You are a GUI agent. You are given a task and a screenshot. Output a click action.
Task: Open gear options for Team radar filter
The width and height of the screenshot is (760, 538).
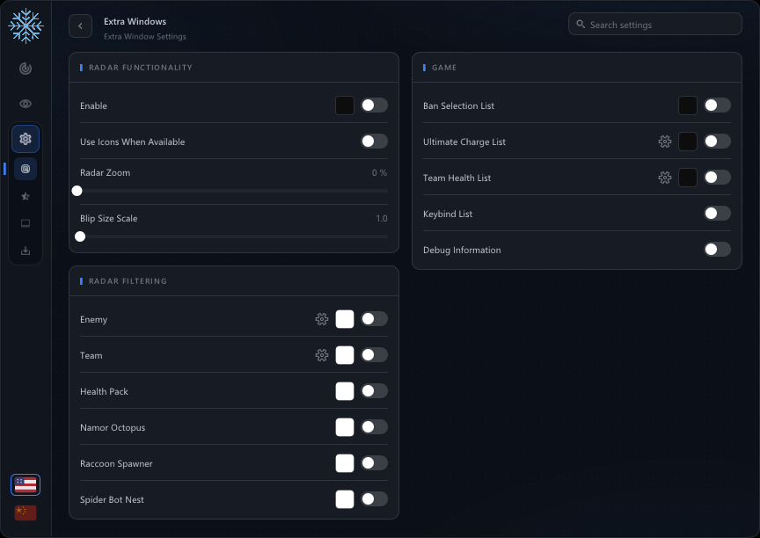[321, 355]
